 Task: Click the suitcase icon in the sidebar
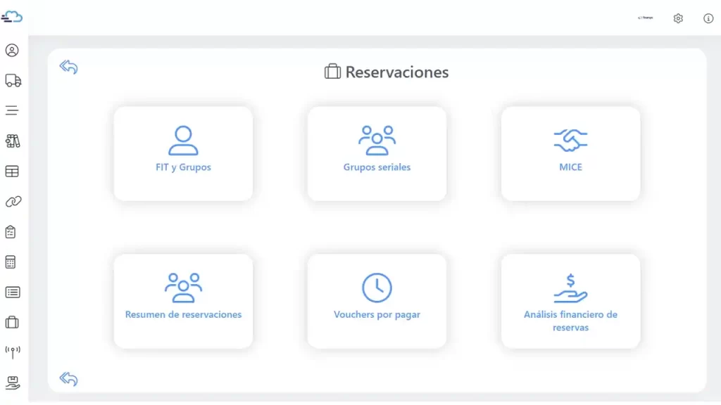pyautogui.click(x=12, y=323)
